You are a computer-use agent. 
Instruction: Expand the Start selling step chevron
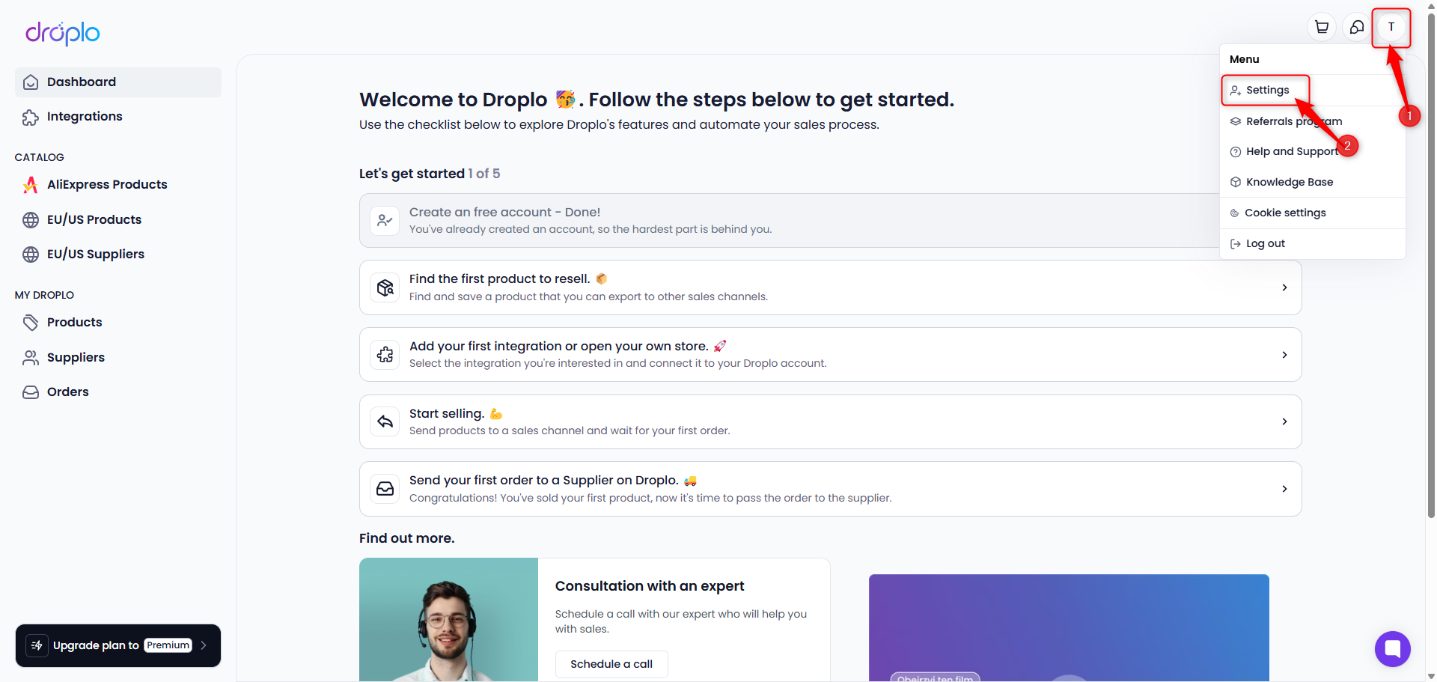(x=1284, y=422)
